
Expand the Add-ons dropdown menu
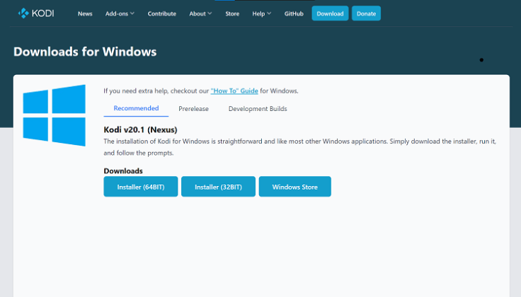tap(120, 13)
